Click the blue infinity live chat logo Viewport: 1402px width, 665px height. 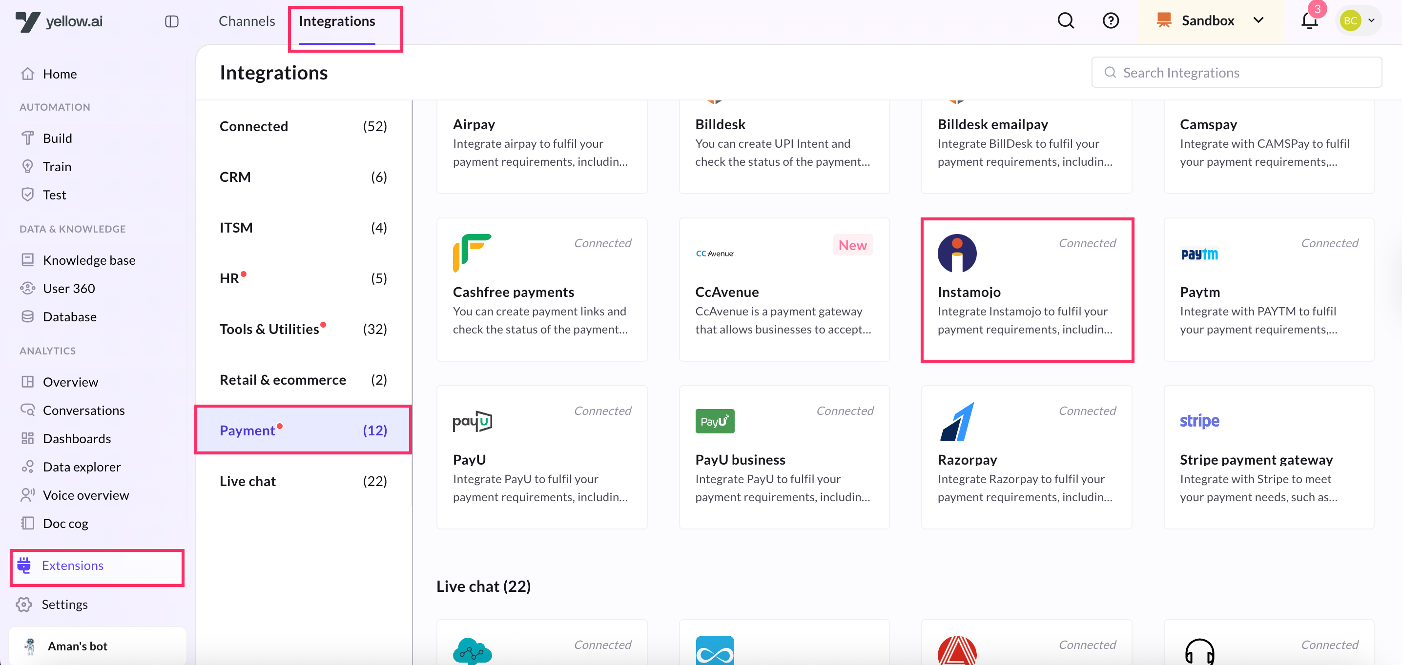[715, 650]
